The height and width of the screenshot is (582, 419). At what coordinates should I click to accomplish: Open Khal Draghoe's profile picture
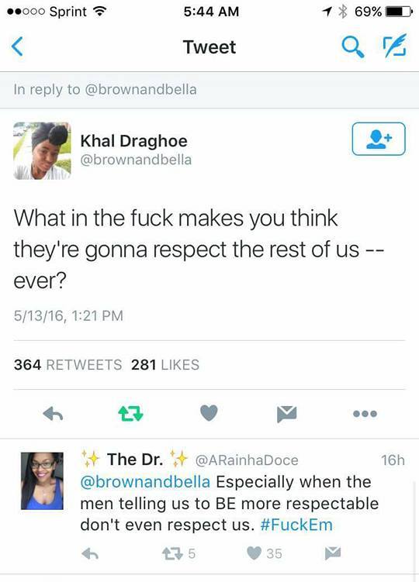[x=42, y=150]
